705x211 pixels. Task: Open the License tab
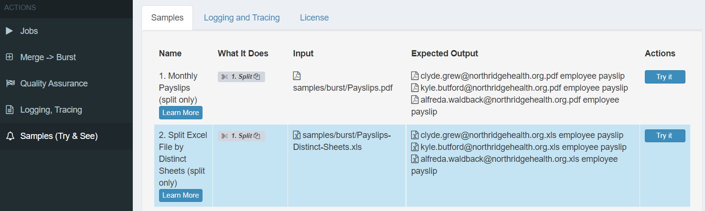[x=314, y=18]
